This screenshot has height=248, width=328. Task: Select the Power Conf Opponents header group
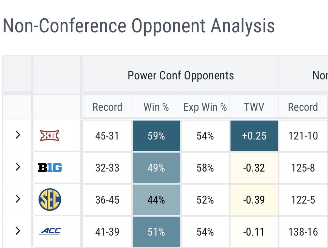[x=181, y=75]
